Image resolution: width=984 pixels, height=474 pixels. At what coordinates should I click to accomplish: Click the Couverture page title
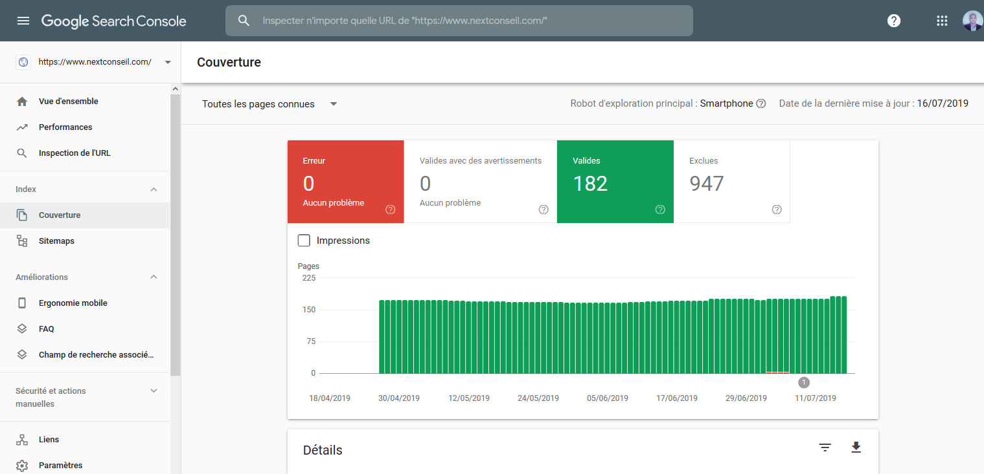coord(229,63)
